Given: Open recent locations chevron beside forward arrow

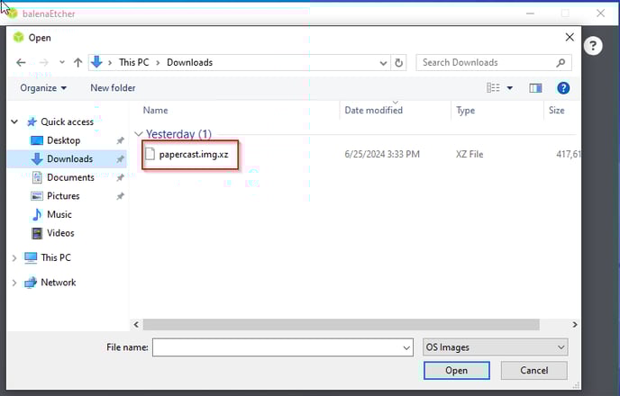Looking at the screenshot, I should [61, 62].
